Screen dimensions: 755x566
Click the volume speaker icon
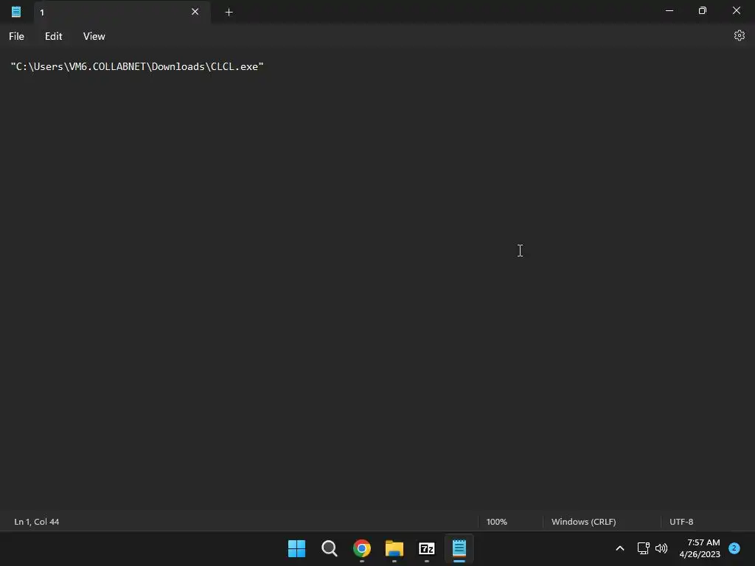coord(661,548)
